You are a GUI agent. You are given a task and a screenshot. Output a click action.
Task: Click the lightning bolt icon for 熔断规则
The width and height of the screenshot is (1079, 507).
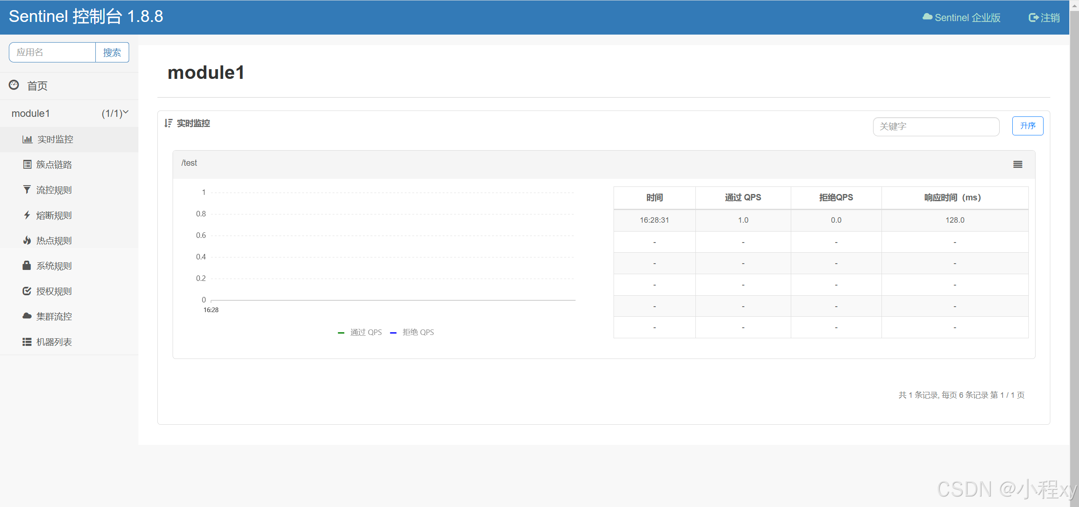coord(27,215)
